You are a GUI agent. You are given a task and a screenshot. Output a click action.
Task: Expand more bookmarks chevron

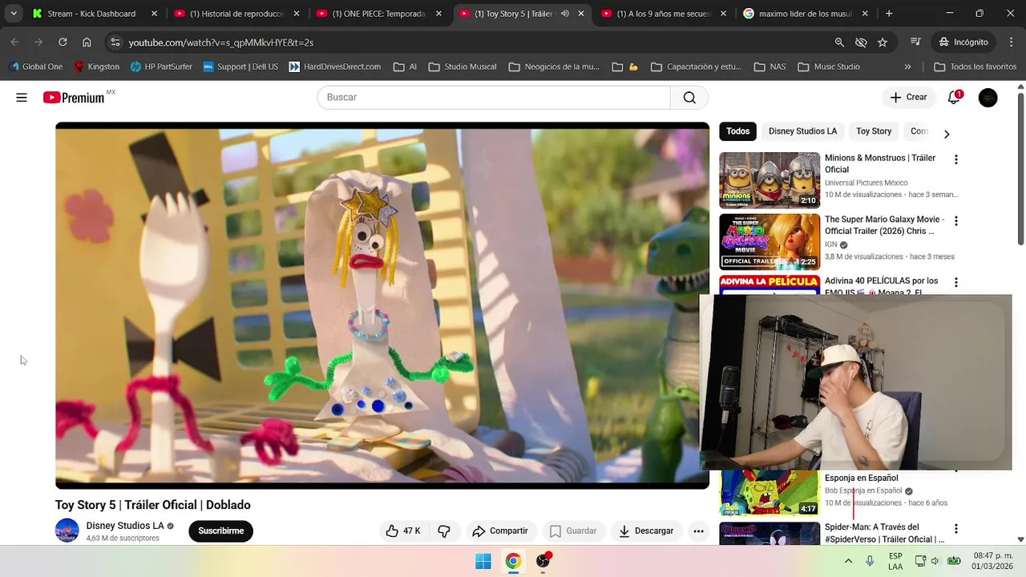tap(907, 67)
